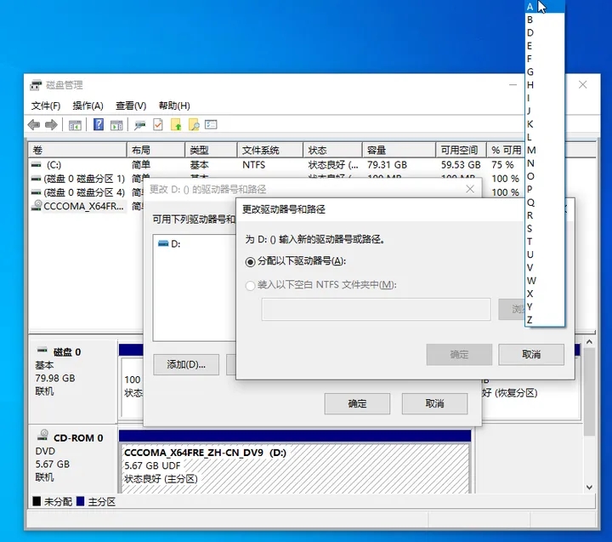Click the 容量 column header

point(398,150)
